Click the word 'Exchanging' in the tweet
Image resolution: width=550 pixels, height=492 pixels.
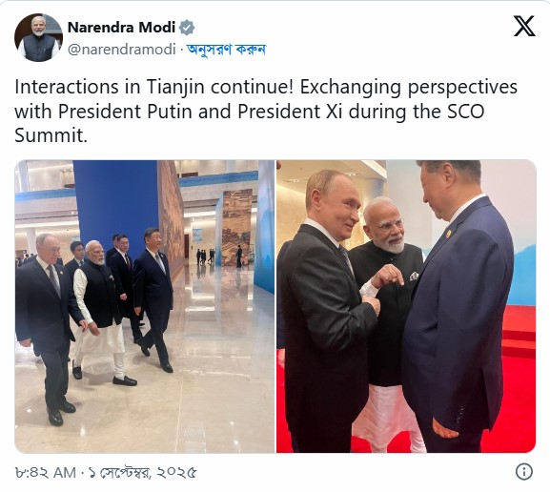pos(350,88)
